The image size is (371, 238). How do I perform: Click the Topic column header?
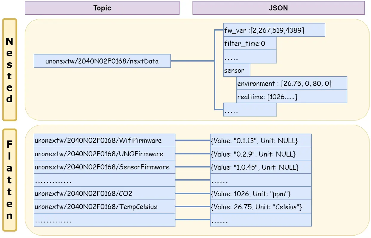point(102,8)
